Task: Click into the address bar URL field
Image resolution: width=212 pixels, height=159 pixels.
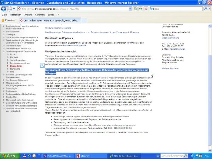Action: [75, 9]
